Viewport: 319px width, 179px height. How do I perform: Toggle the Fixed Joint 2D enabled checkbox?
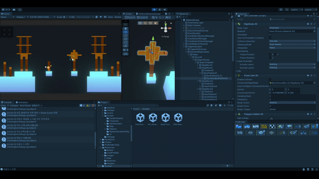coord(242,76)
